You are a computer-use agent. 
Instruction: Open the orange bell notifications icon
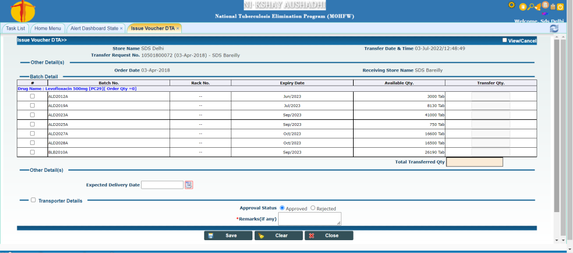point(538,7)
